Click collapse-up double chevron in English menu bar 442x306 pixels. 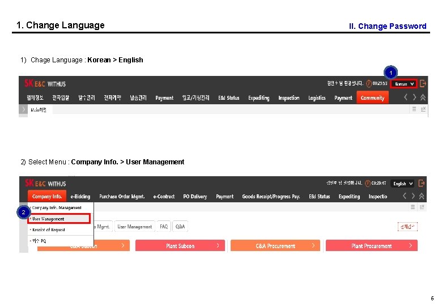coord(422,196)
